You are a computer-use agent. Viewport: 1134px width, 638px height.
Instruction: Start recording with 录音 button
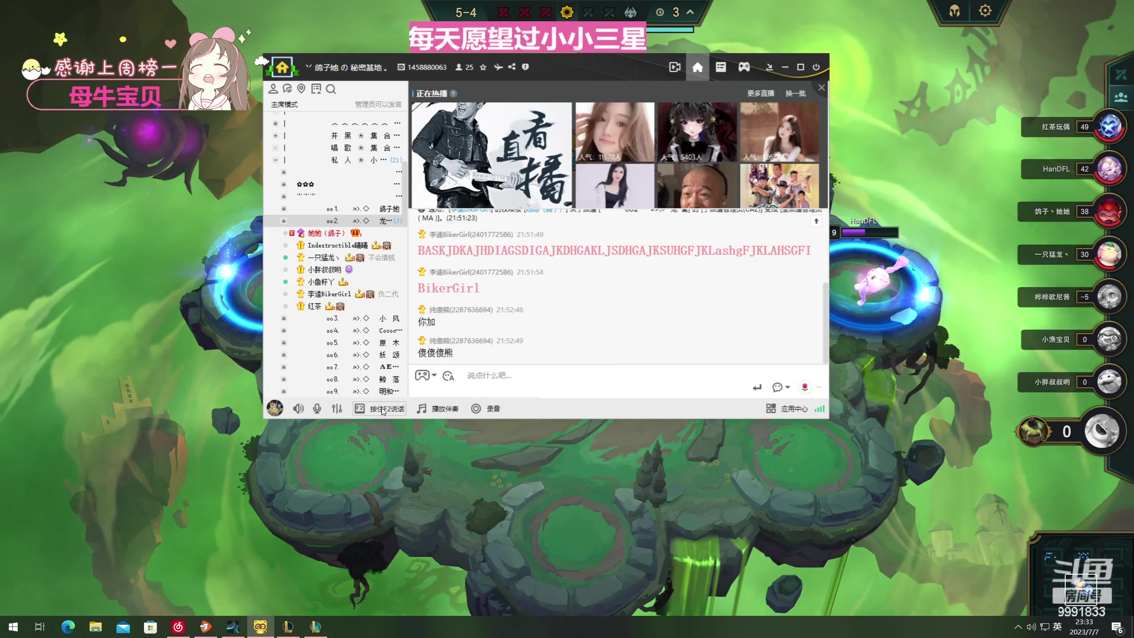pyautogui.click(x=485, y=408)
